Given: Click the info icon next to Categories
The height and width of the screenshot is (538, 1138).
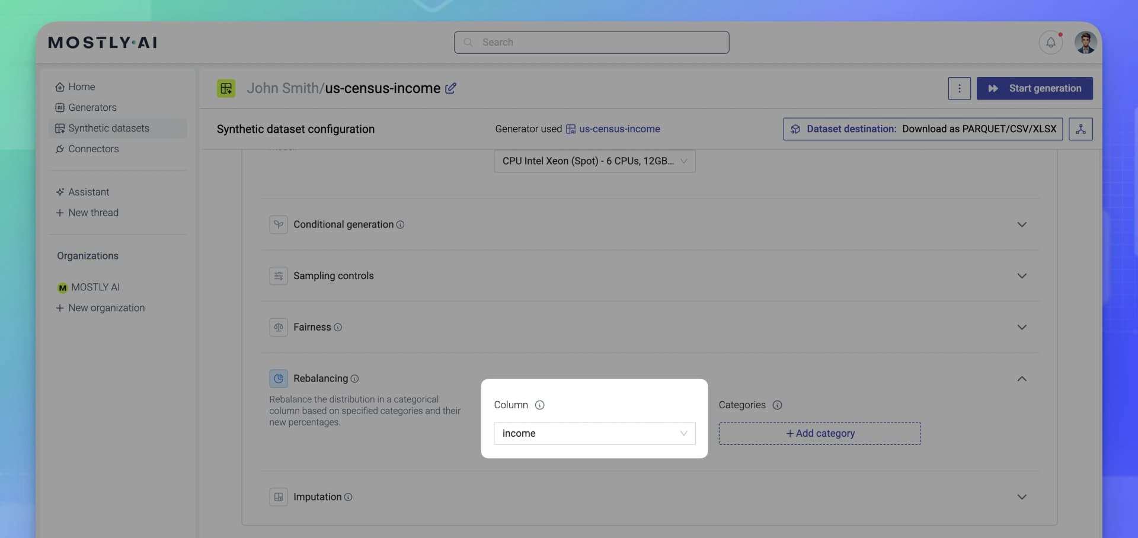Looking at the screenshot, I should click(777, 405).
